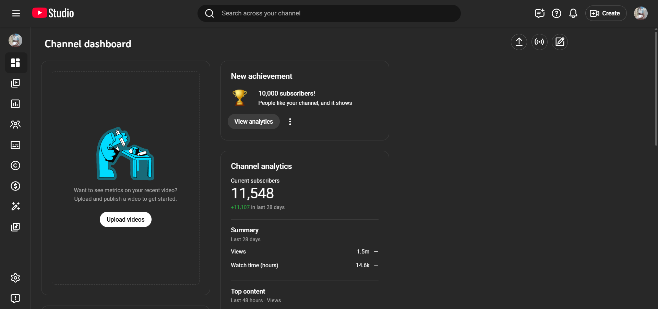Open the notifications bell
This screenshot has height=309, width=658.
[x=573, y=13]
